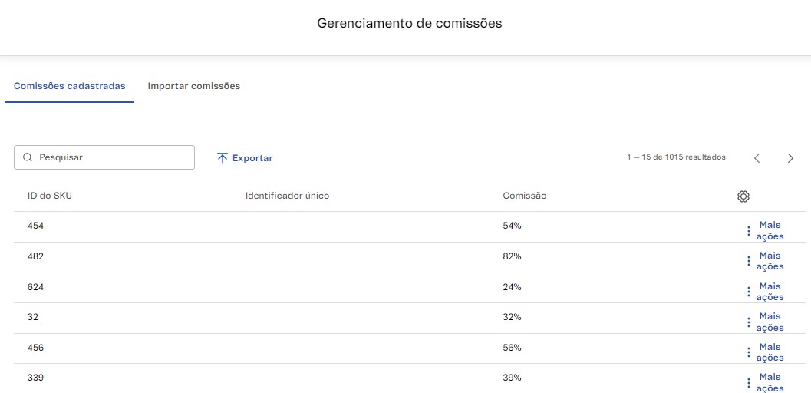Expand Mais ações for SKU 339
811x393 pixels.
point(770,383)
